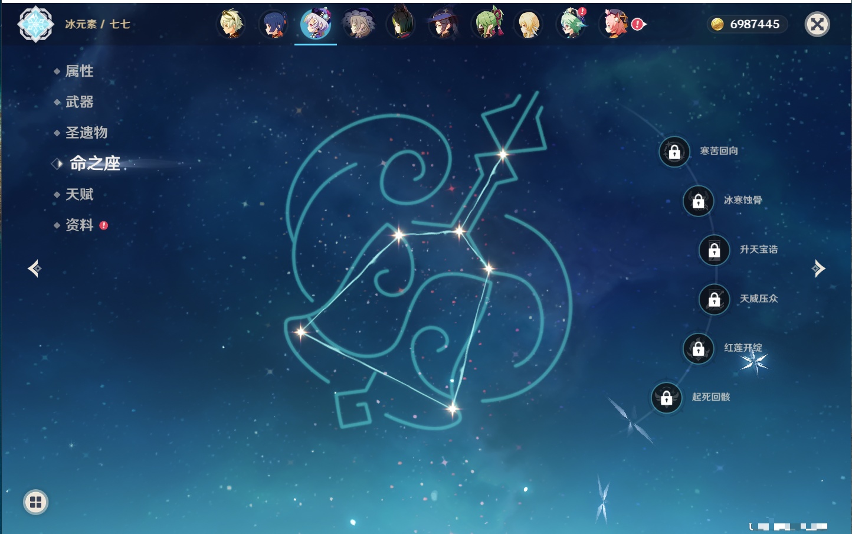The width and height of the screenshot is (852, 534).
Task: Click the Cryo element snowflake emblem
Action: [35, 24]
